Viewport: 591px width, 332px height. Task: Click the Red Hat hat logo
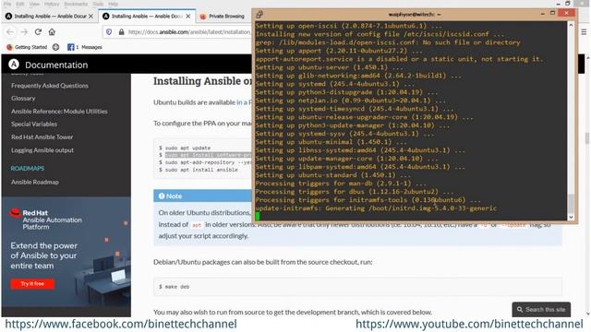(15, 213)
